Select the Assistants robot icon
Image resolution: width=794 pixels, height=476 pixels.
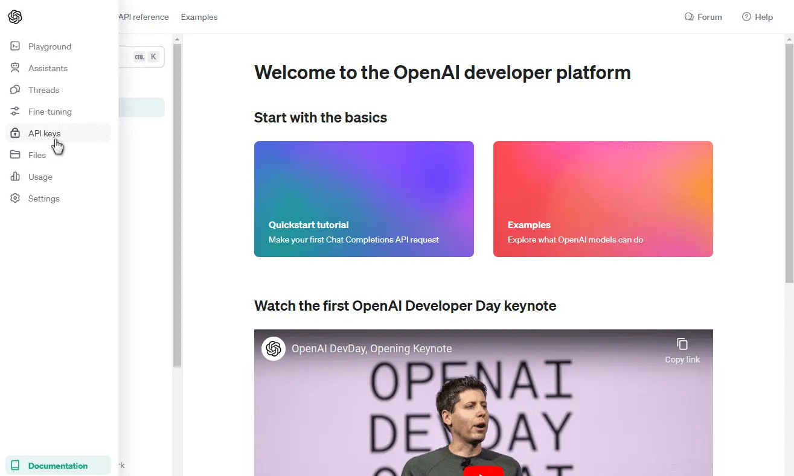click(16, 68)
